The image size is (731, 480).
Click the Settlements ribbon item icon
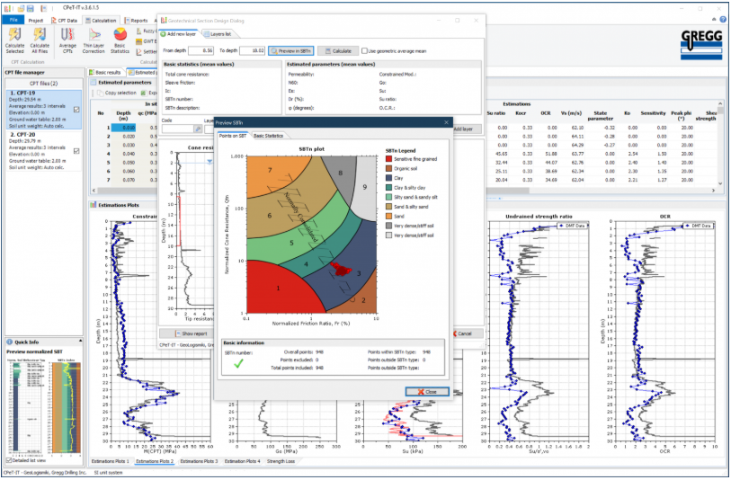139,52
